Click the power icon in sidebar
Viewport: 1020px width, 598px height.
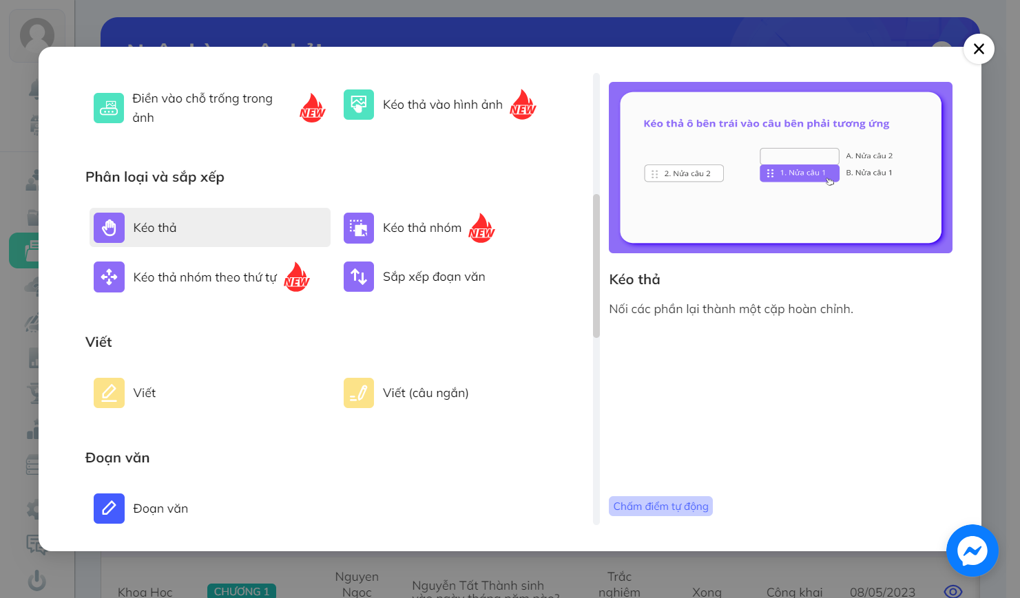click(37, 581)
